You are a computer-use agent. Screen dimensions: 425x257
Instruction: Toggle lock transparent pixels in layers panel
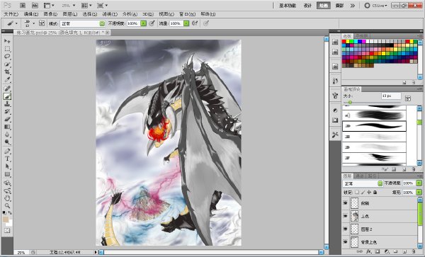357,192
